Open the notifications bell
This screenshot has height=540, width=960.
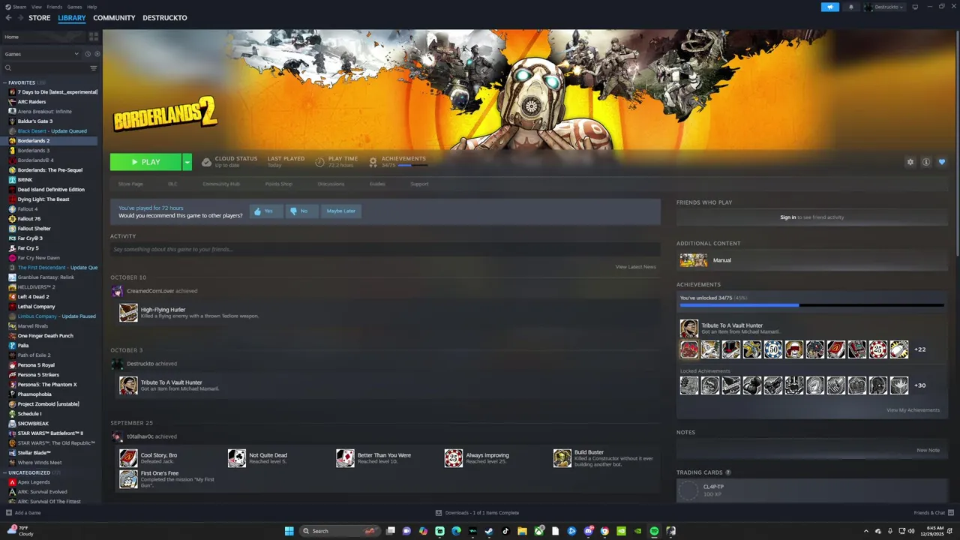[850, 7]
